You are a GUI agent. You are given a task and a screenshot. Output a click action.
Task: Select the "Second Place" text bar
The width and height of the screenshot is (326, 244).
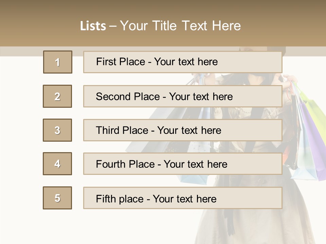[x=182, y=96]
